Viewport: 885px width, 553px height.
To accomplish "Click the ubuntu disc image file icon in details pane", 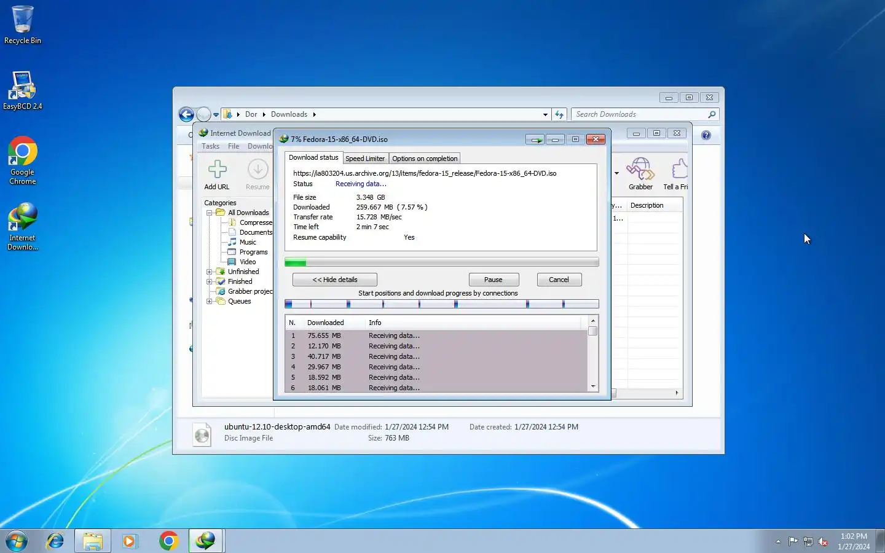I will (202, 434).
